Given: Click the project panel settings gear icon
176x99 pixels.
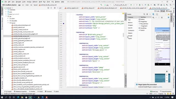Looking at the screenshot, I should 55,8.
